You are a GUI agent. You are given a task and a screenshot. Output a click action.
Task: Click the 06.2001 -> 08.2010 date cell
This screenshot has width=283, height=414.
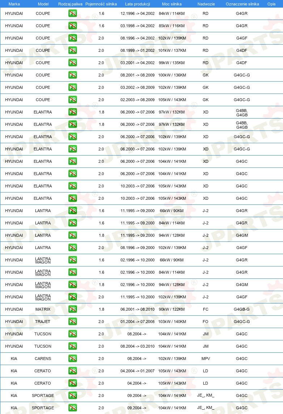click(x=138, y=309)
